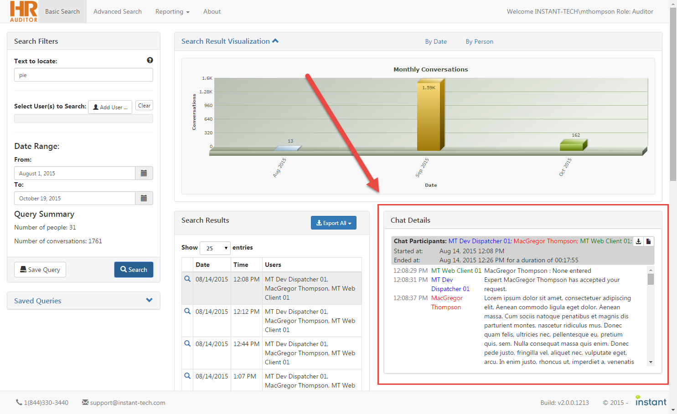
Task: Open help for Text to locate
Action: point(150,60)
